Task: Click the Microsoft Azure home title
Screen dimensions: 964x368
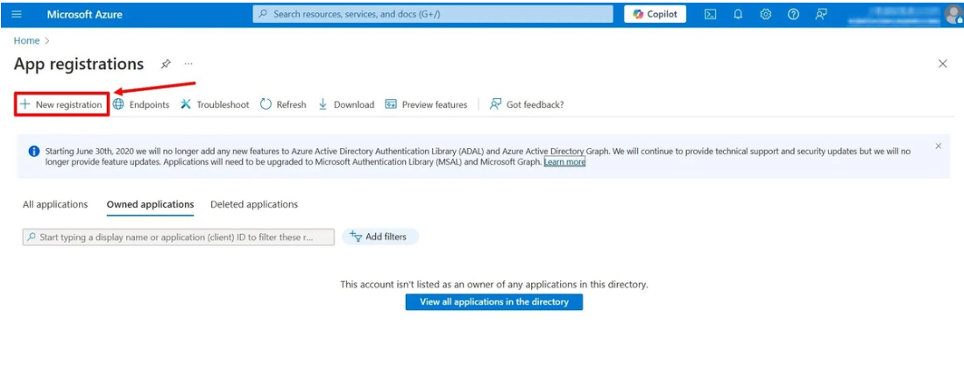Action: (x=84, y=14)
